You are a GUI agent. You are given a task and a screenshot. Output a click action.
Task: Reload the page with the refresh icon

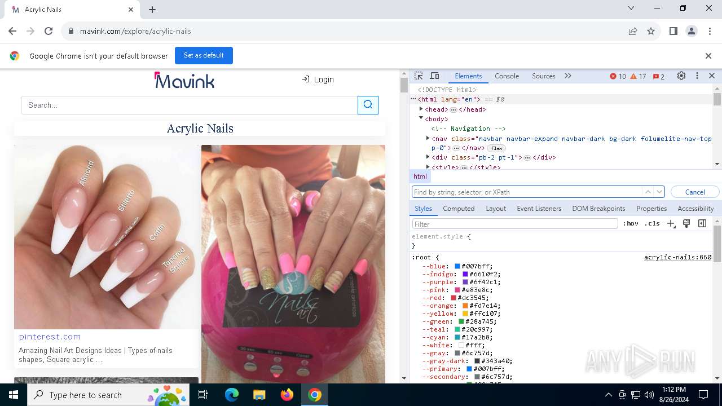[x=49, y=31]
